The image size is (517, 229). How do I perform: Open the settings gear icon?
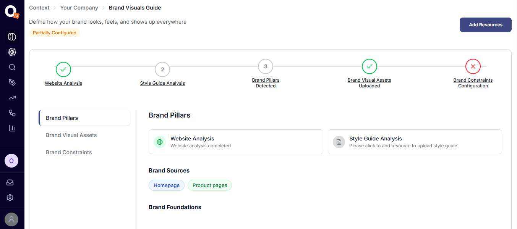10,198
